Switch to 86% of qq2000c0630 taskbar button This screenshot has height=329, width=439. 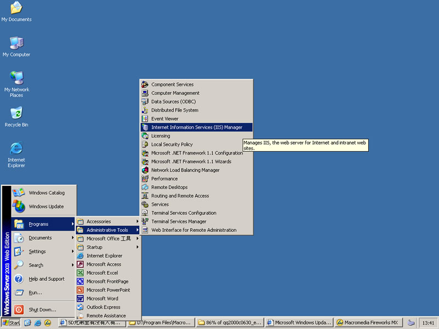(x=230, y=322)
